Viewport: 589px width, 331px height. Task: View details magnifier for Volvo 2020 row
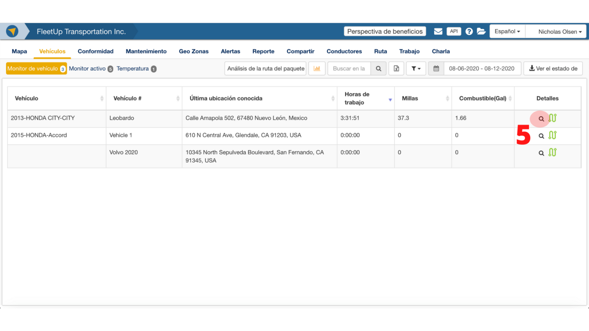point(541,153)
